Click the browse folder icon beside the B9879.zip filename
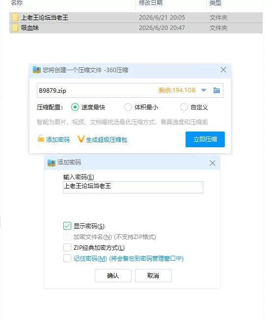The image size is (271, 321). [x=217, y=90]
